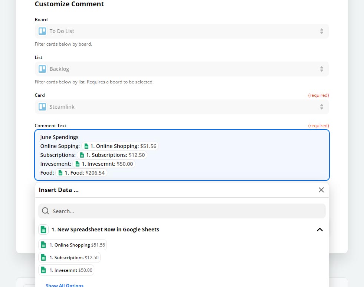Click the Trello icon in Card field
The height and width of the screenshot is (287, 364).
pos(42,107)
